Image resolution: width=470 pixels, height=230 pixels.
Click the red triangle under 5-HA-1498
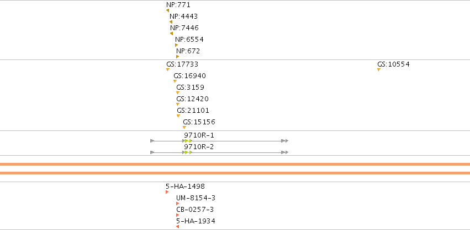[x=167, y=192]
